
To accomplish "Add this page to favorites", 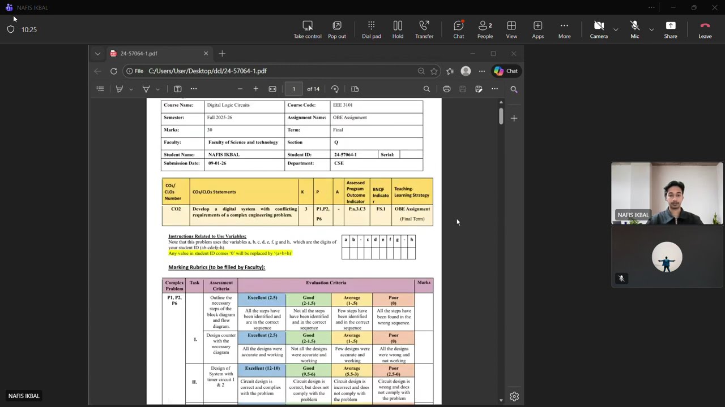I will tap(434, 71).
